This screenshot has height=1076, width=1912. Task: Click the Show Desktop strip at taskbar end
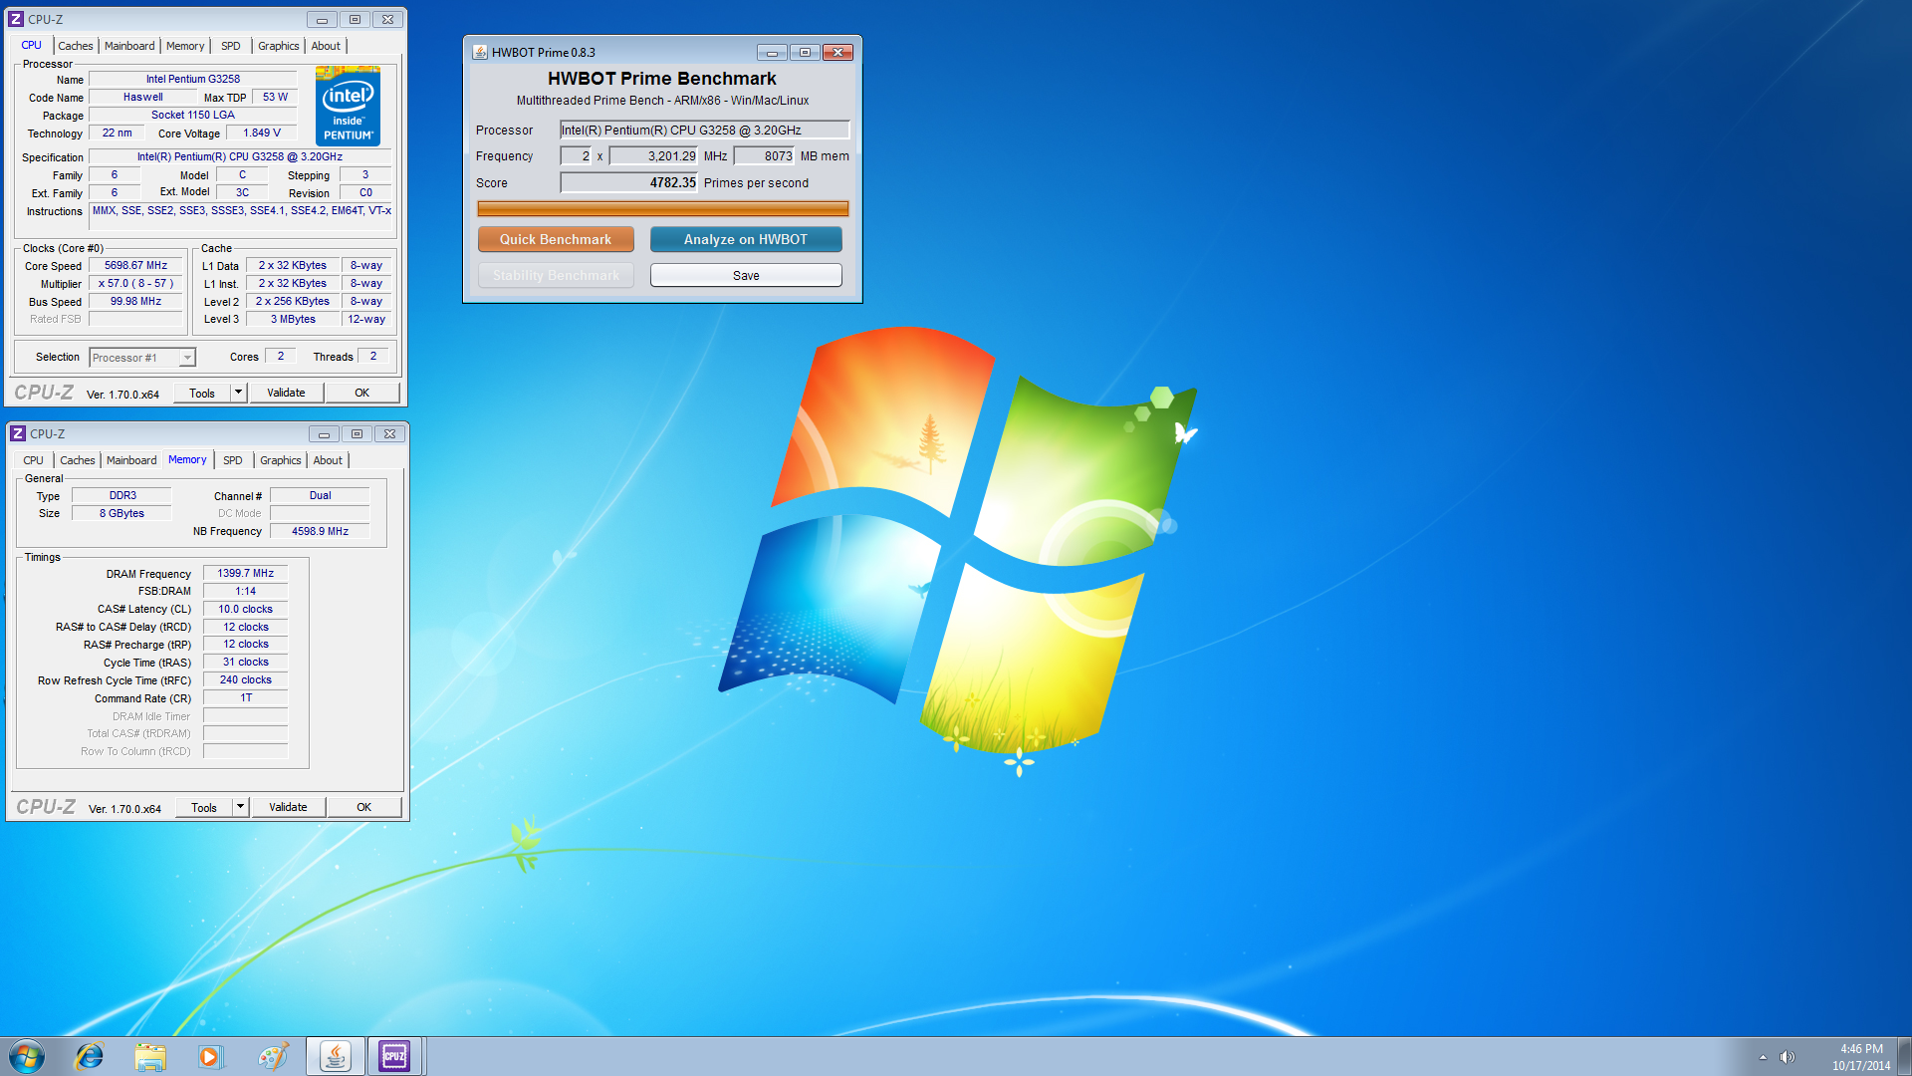click(1905, 1056)
